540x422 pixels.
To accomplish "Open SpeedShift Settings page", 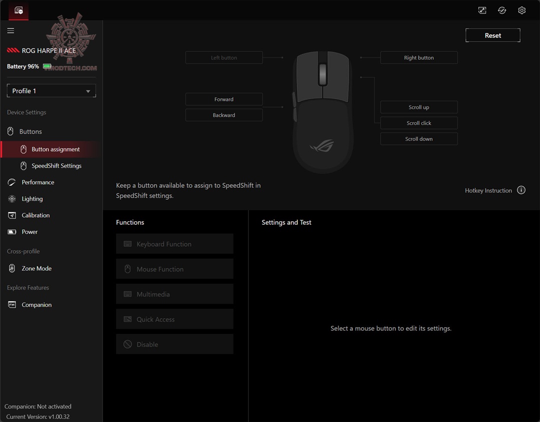I will tap(51, 166).
